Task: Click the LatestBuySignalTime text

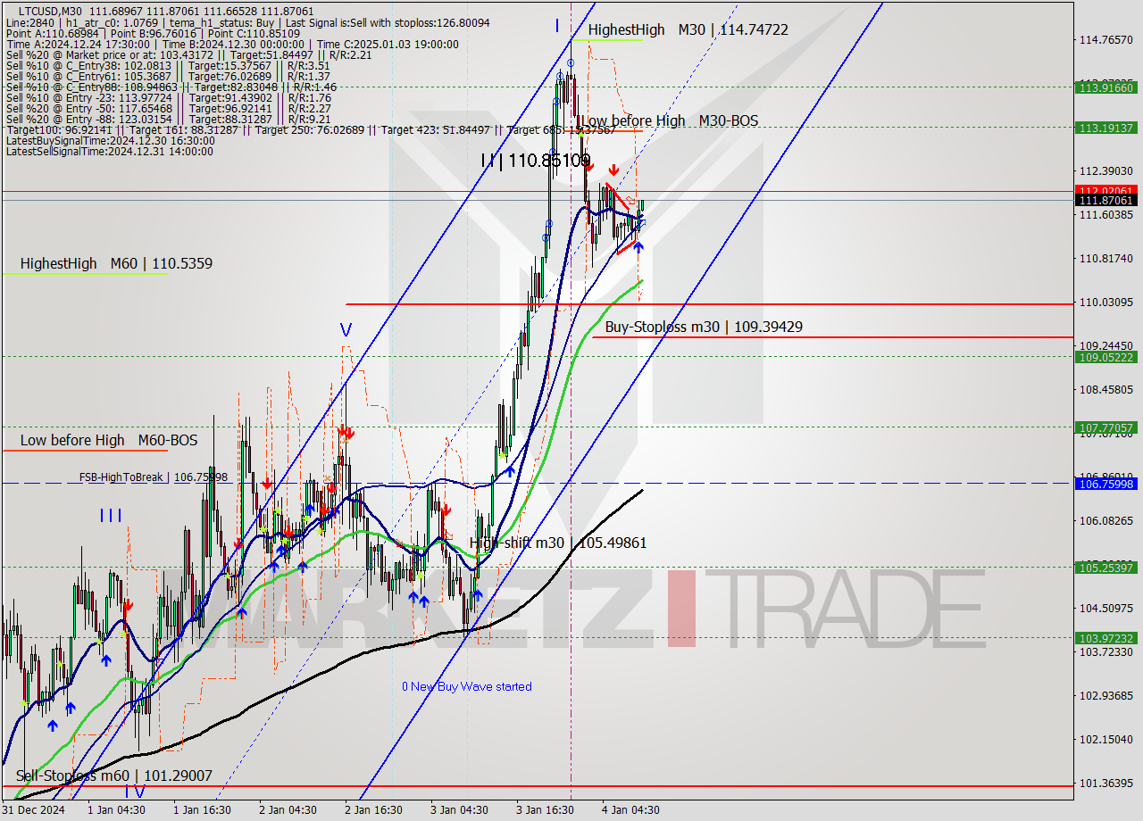Action: pos(110,140)
